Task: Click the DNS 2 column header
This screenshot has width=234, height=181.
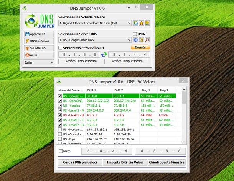Action: coord(126,90)
